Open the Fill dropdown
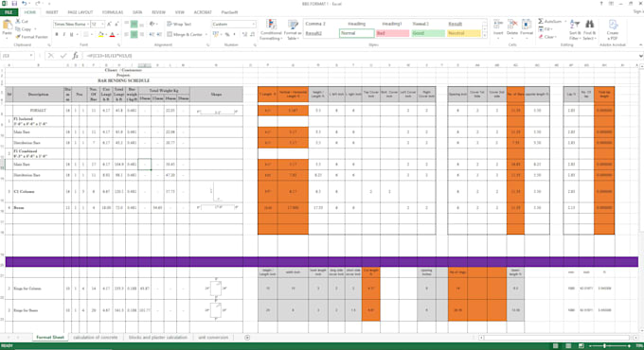Image resolution: width=644 pixels, height=350 pixels. click(546, 29)
